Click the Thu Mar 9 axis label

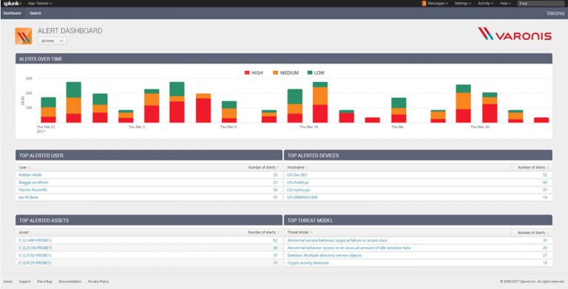[x=229, y=127]
